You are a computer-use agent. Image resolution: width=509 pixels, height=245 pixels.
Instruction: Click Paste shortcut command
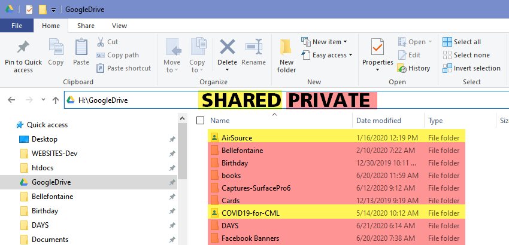124,68
